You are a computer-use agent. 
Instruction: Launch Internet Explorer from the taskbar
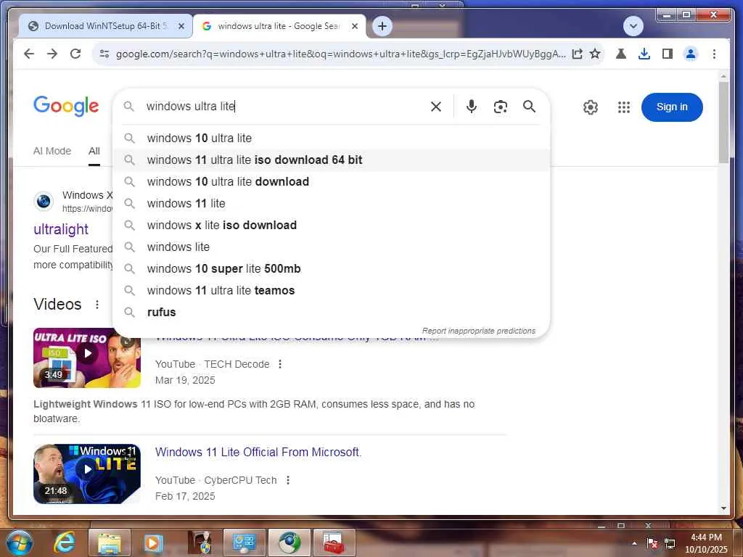[x=64, y=542]
